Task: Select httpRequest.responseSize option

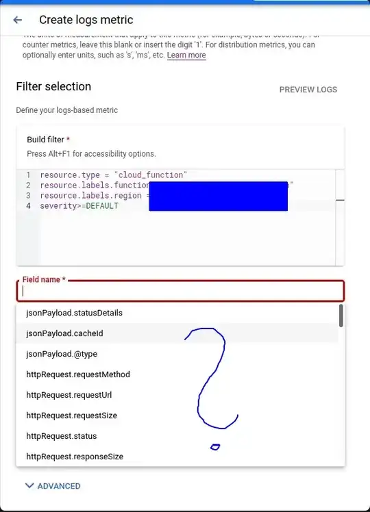Action: (177, 457)
